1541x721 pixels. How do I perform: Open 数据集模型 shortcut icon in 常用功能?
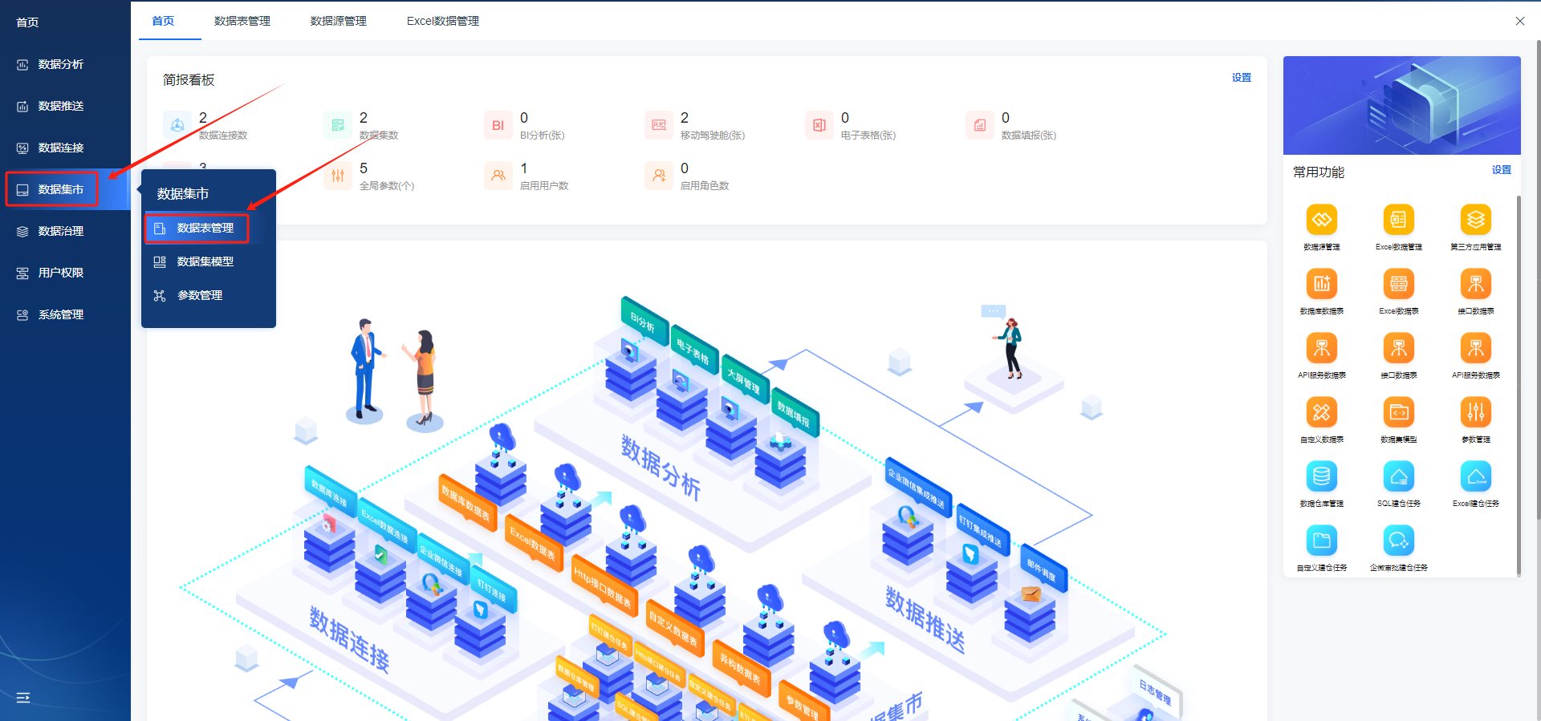pyautogui.click(x=1398, y=412)
